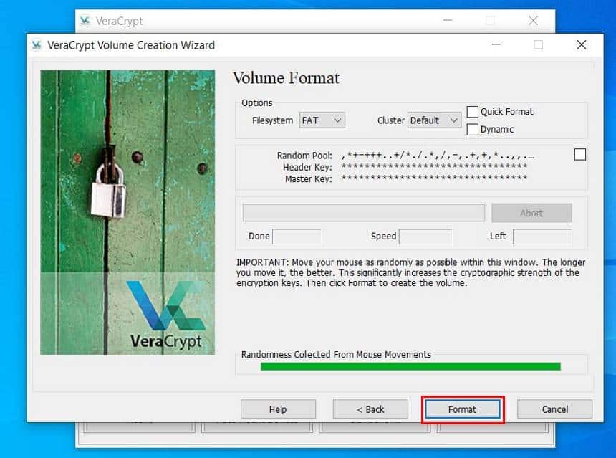616x458 pixels.
Task: Click the IMPORTANT mouse movement instruction text
Action: 410,273
